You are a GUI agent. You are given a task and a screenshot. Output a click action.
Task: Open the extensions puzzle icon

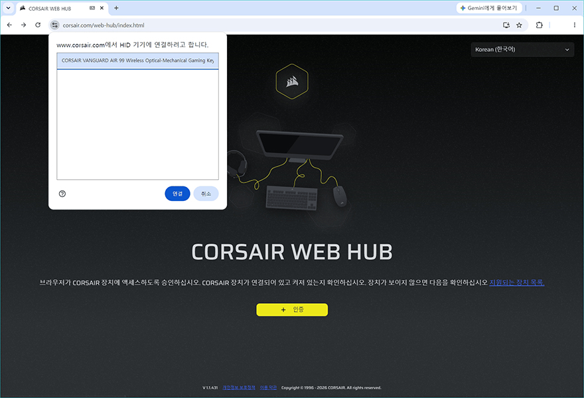(539, 25)
